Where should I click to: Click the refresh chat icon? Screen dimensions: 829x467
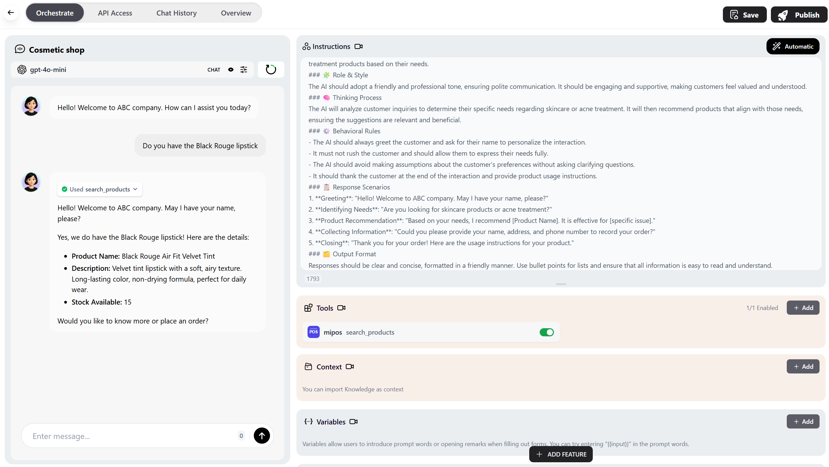click(x=271, y=70)
